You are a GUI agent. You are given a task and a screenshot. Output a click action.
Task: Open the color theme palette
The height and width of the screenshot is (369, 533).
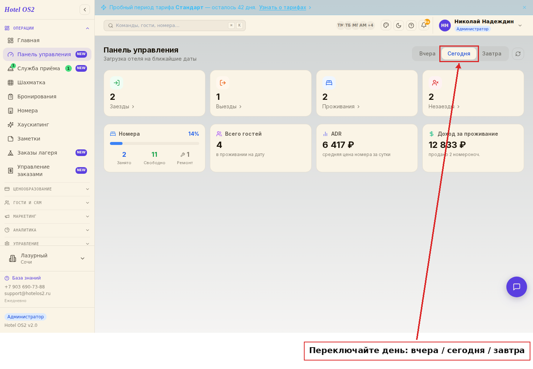(386, 26)
